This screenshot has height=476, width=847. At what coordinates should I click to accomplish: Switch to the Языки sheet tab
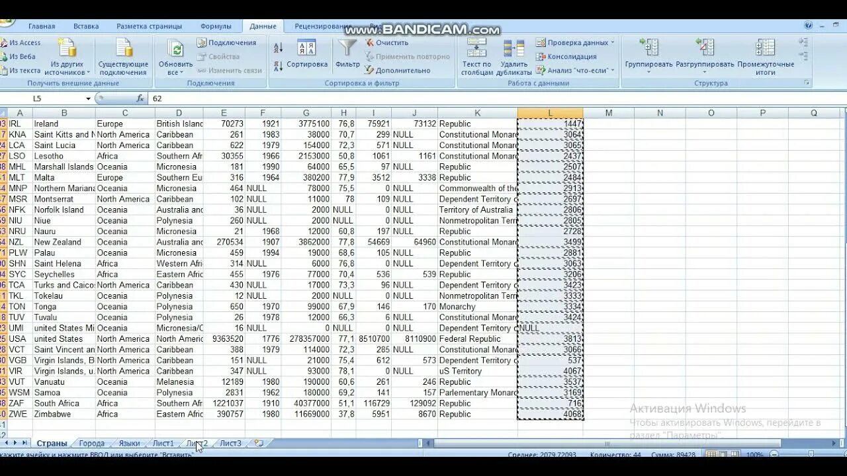click(x=129, y=444)
